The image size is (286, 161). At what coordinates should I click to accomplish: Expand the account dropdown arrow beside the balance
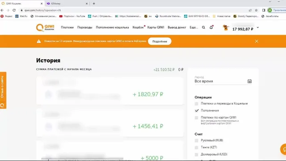point(258,27)
